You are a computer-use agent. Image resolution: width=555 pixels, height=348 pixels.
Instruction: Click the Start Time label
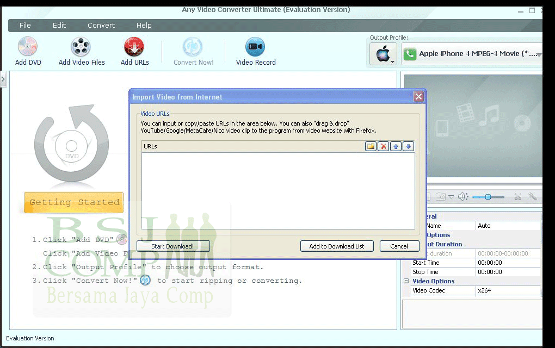[x=426, y=263]
